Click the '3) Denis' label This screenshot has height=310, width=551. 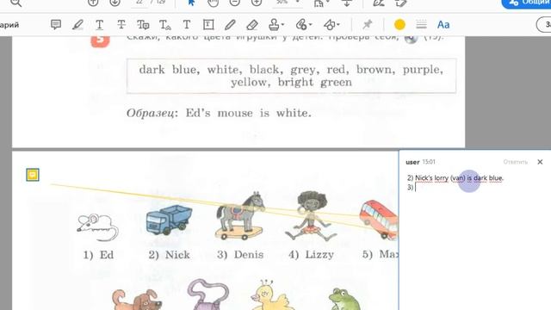click(x=240, y=255)
